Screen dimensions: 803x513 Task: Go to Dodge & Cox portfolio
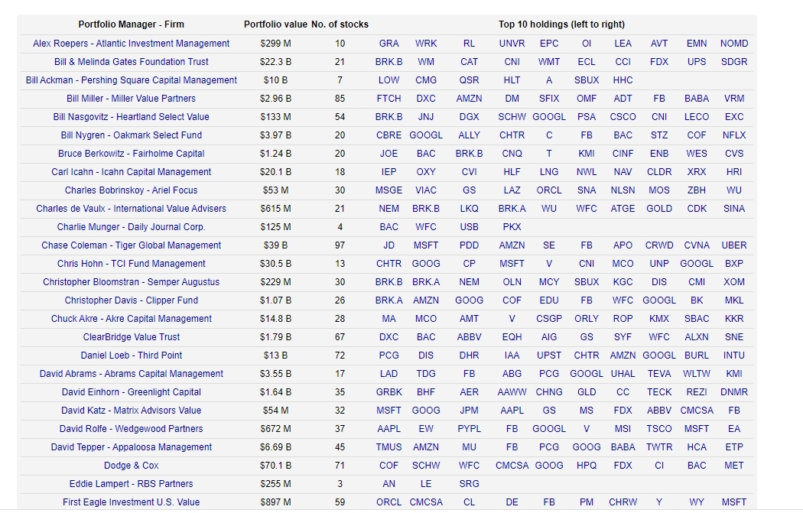[131, 466]
